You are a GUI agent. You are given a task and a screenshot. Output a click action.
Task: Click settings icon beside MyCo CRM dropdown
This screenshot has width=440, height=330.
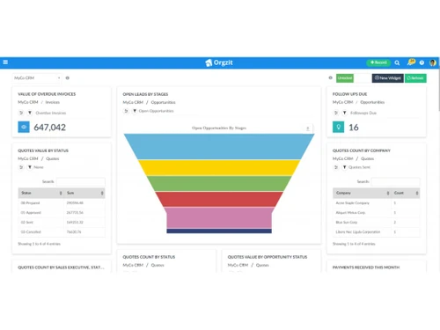68,78
